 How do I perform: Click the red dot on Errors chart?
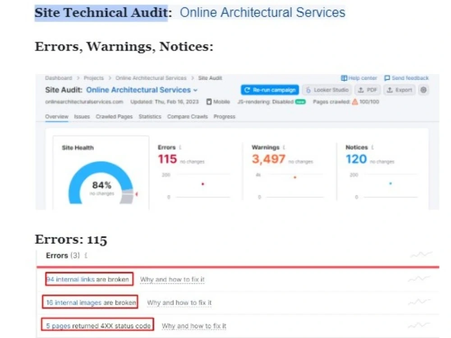pos(203,184)
